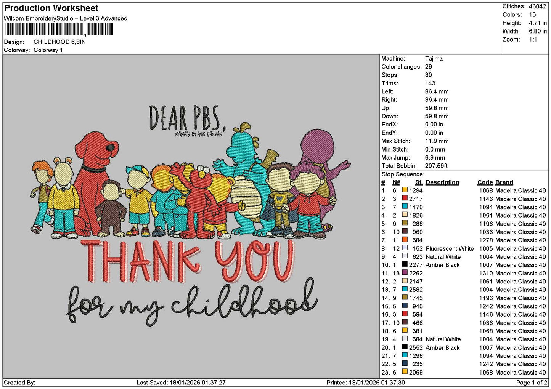This screenshot has width=551, height=389.
Task: Click the brown swatch in stop row 6
Action: 405,232
